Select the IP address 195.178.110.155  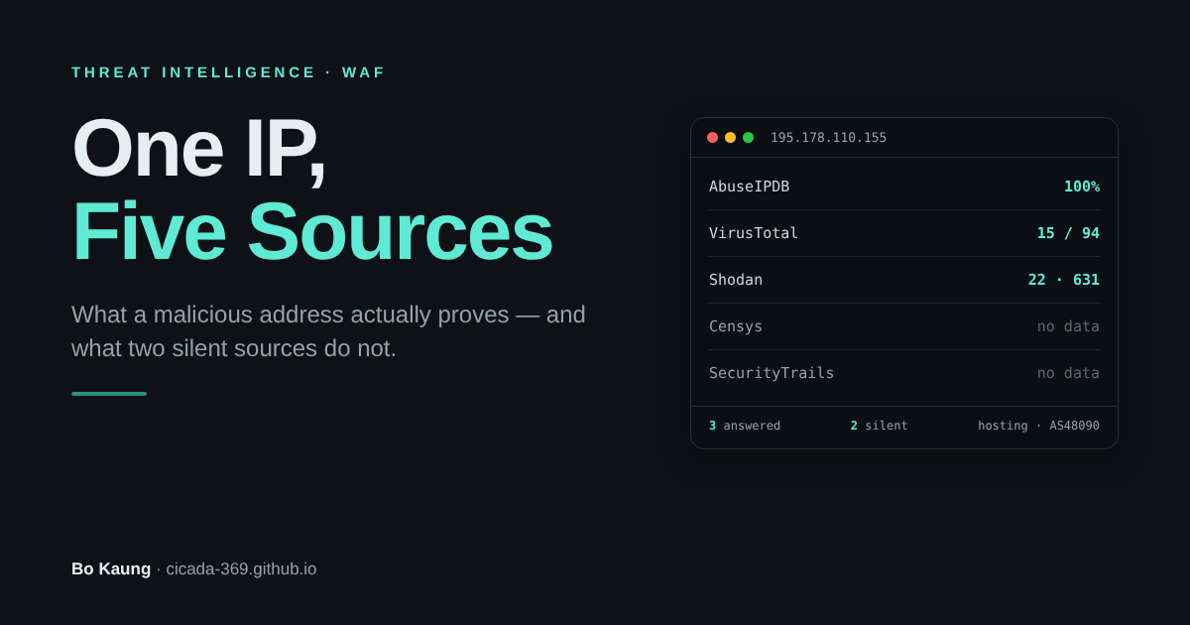[x=828, y=138]
